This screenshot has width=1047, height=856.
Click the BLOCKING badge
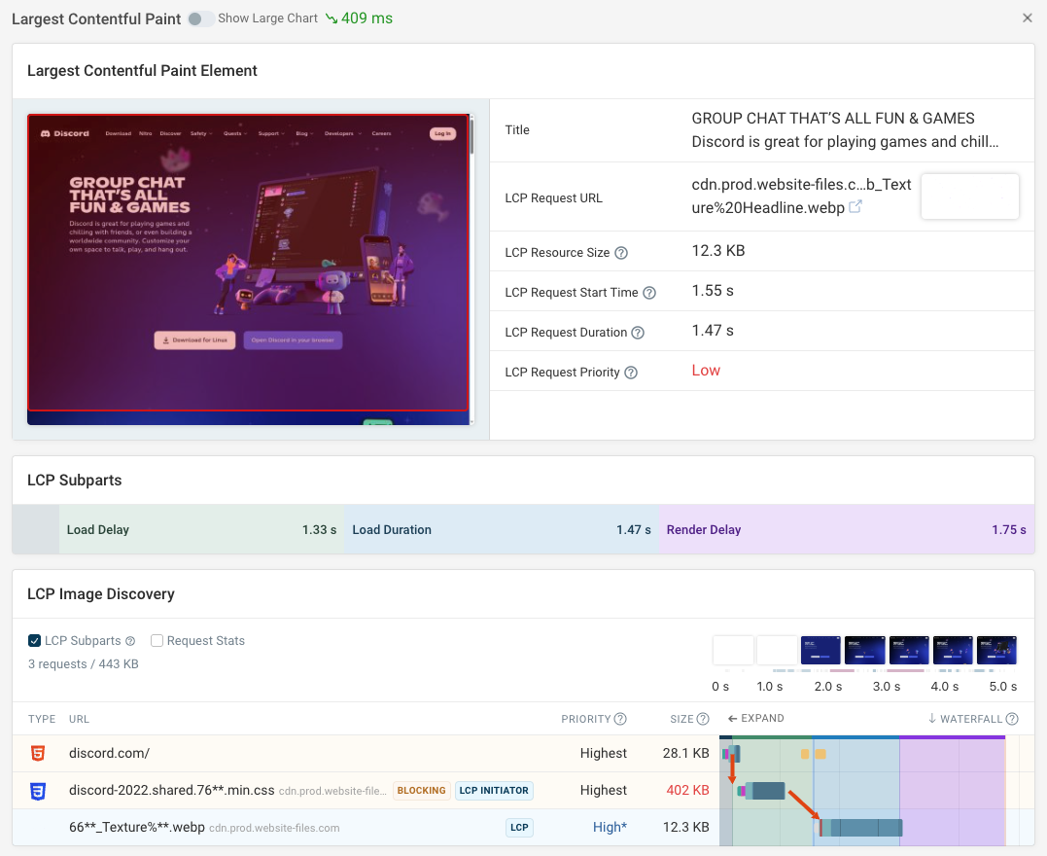point(421,791)
